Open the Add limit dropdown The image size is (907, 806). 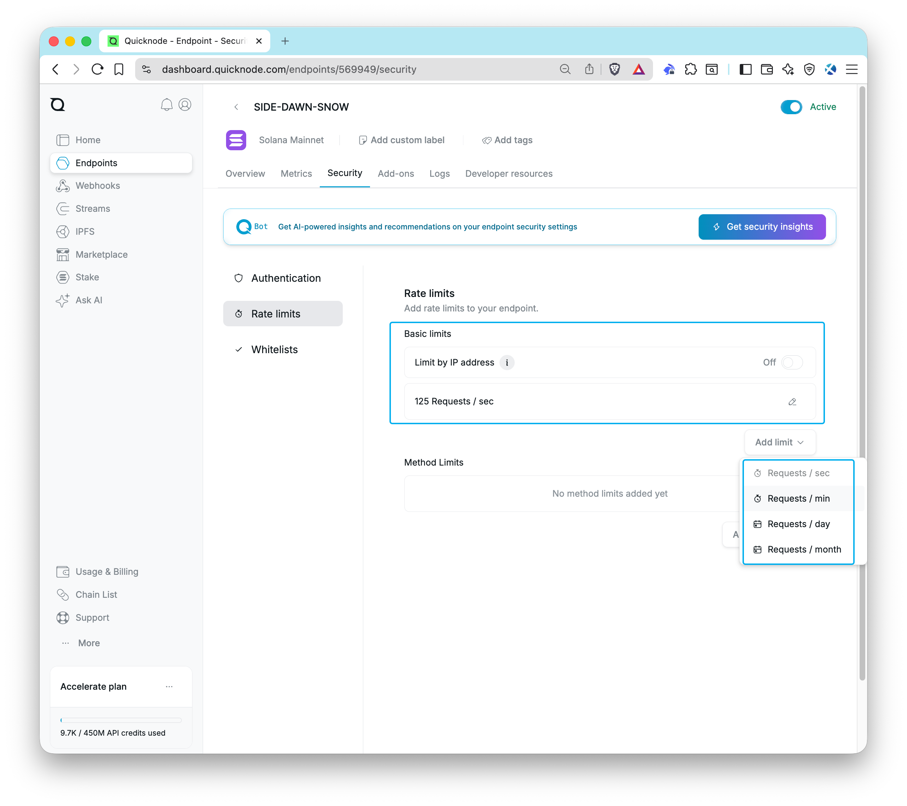(779, 442)
